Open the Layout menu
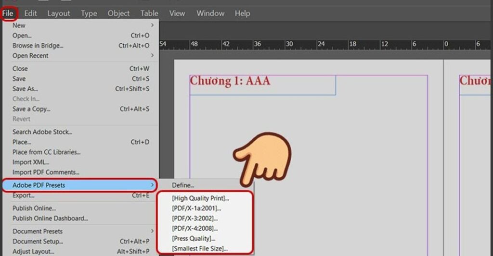The height and width of the screenshot is (256, 493). pos(58,13)
